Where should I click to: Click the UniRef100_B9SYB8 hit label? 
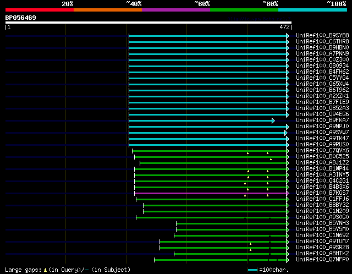tap(322, 35)
